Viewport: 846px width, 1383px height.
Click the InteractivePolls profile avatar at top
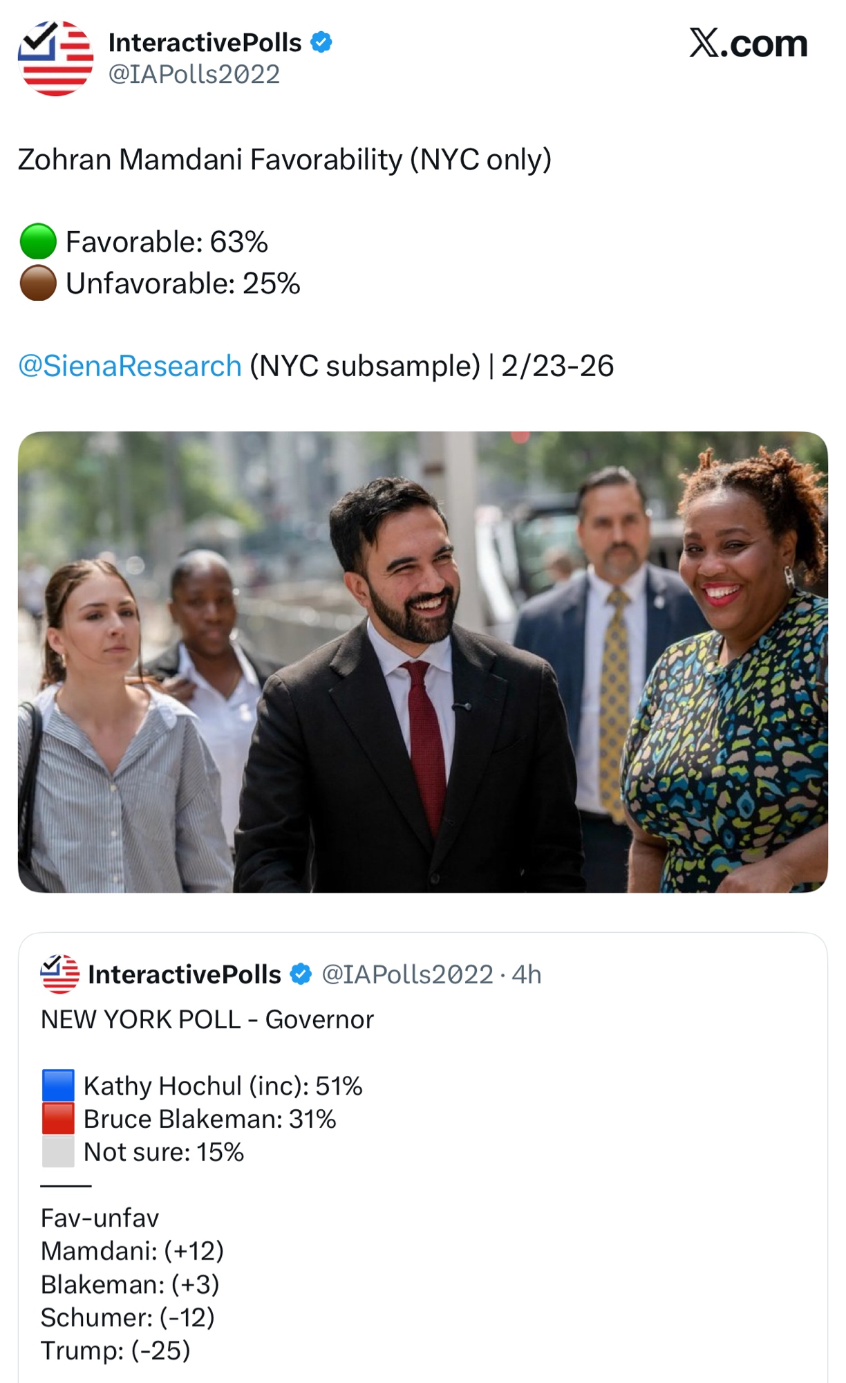pos(55,58)
